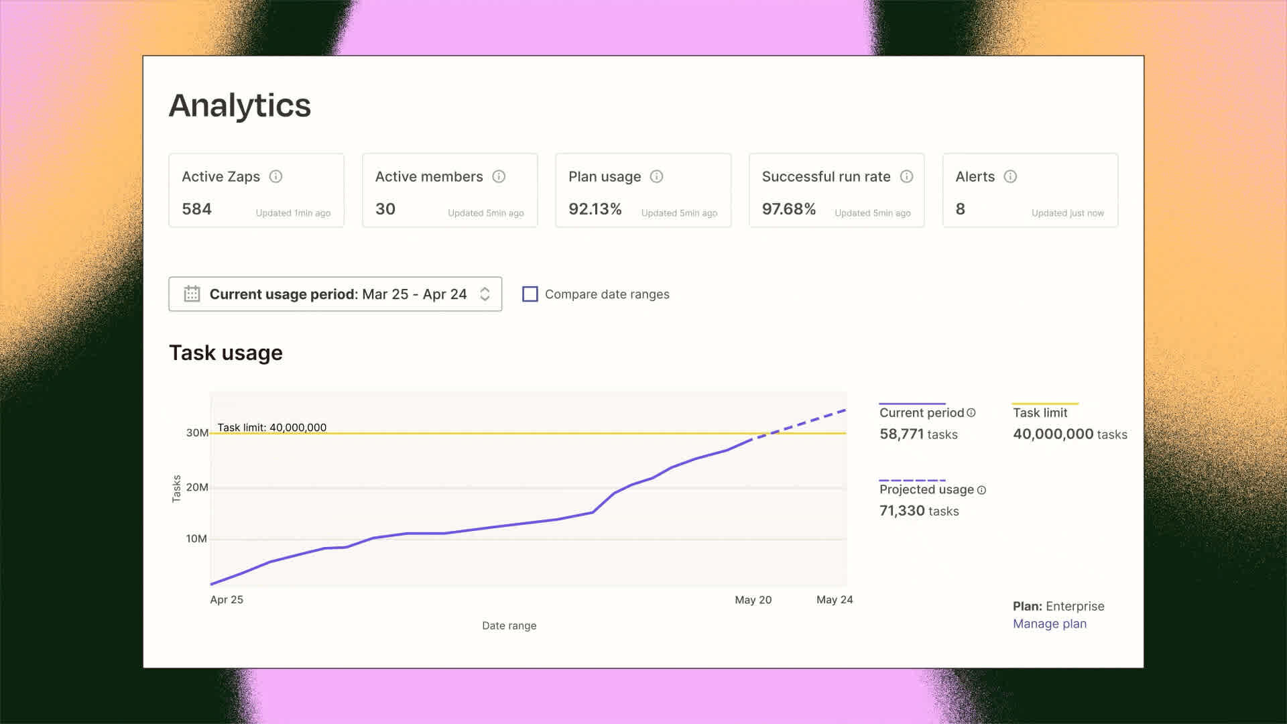The image size is (1287, 724).
Task: Click the Alerts info icon
Action: click(1010, 176)
